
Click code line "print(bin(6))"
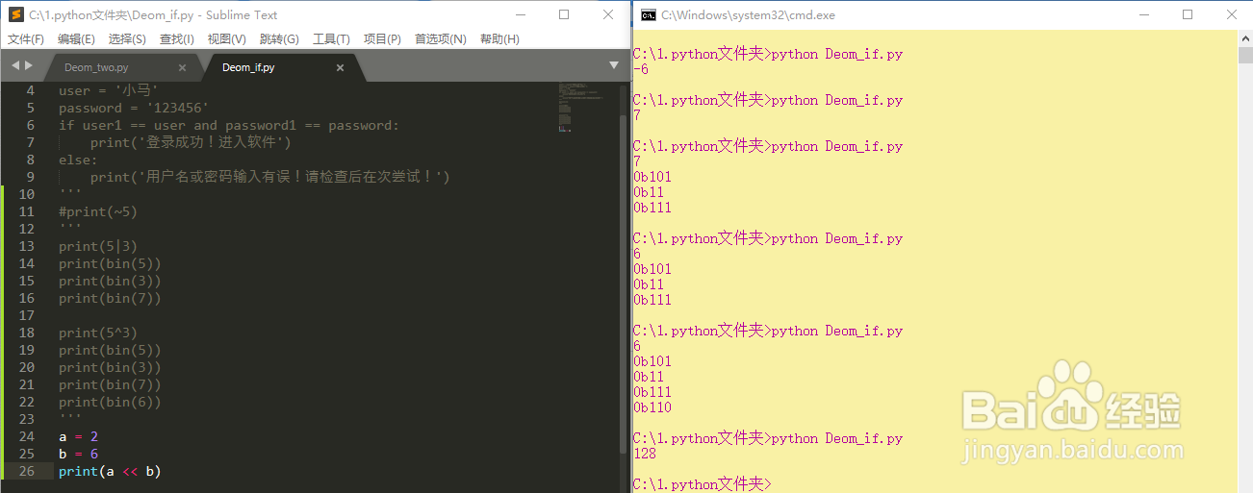coord(110,402)
